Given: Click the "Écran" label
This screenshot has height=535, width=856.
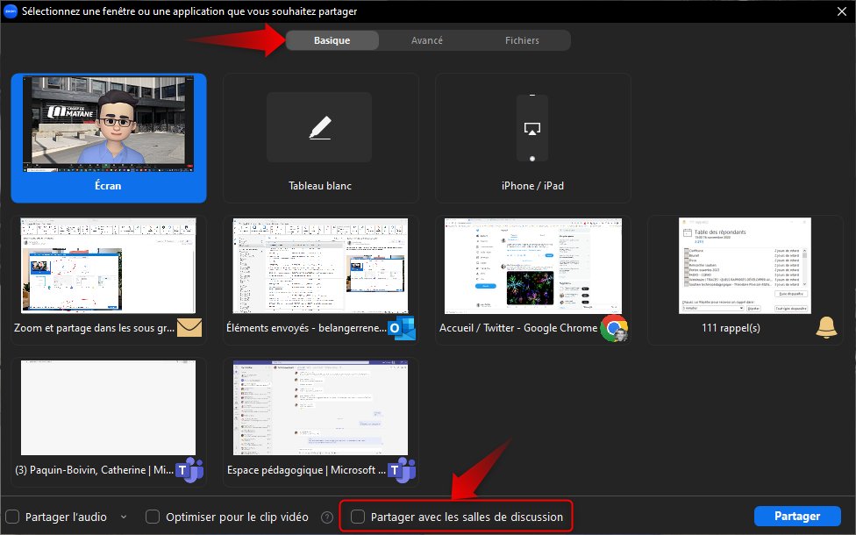Looking at the screenshot, I should click(x=108, y=186).
